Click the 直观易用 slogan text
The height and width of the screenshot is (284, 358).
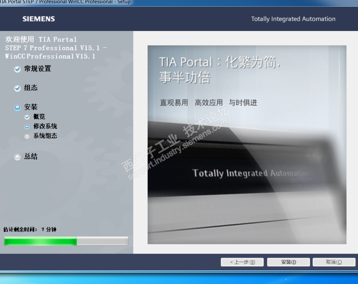174,103
